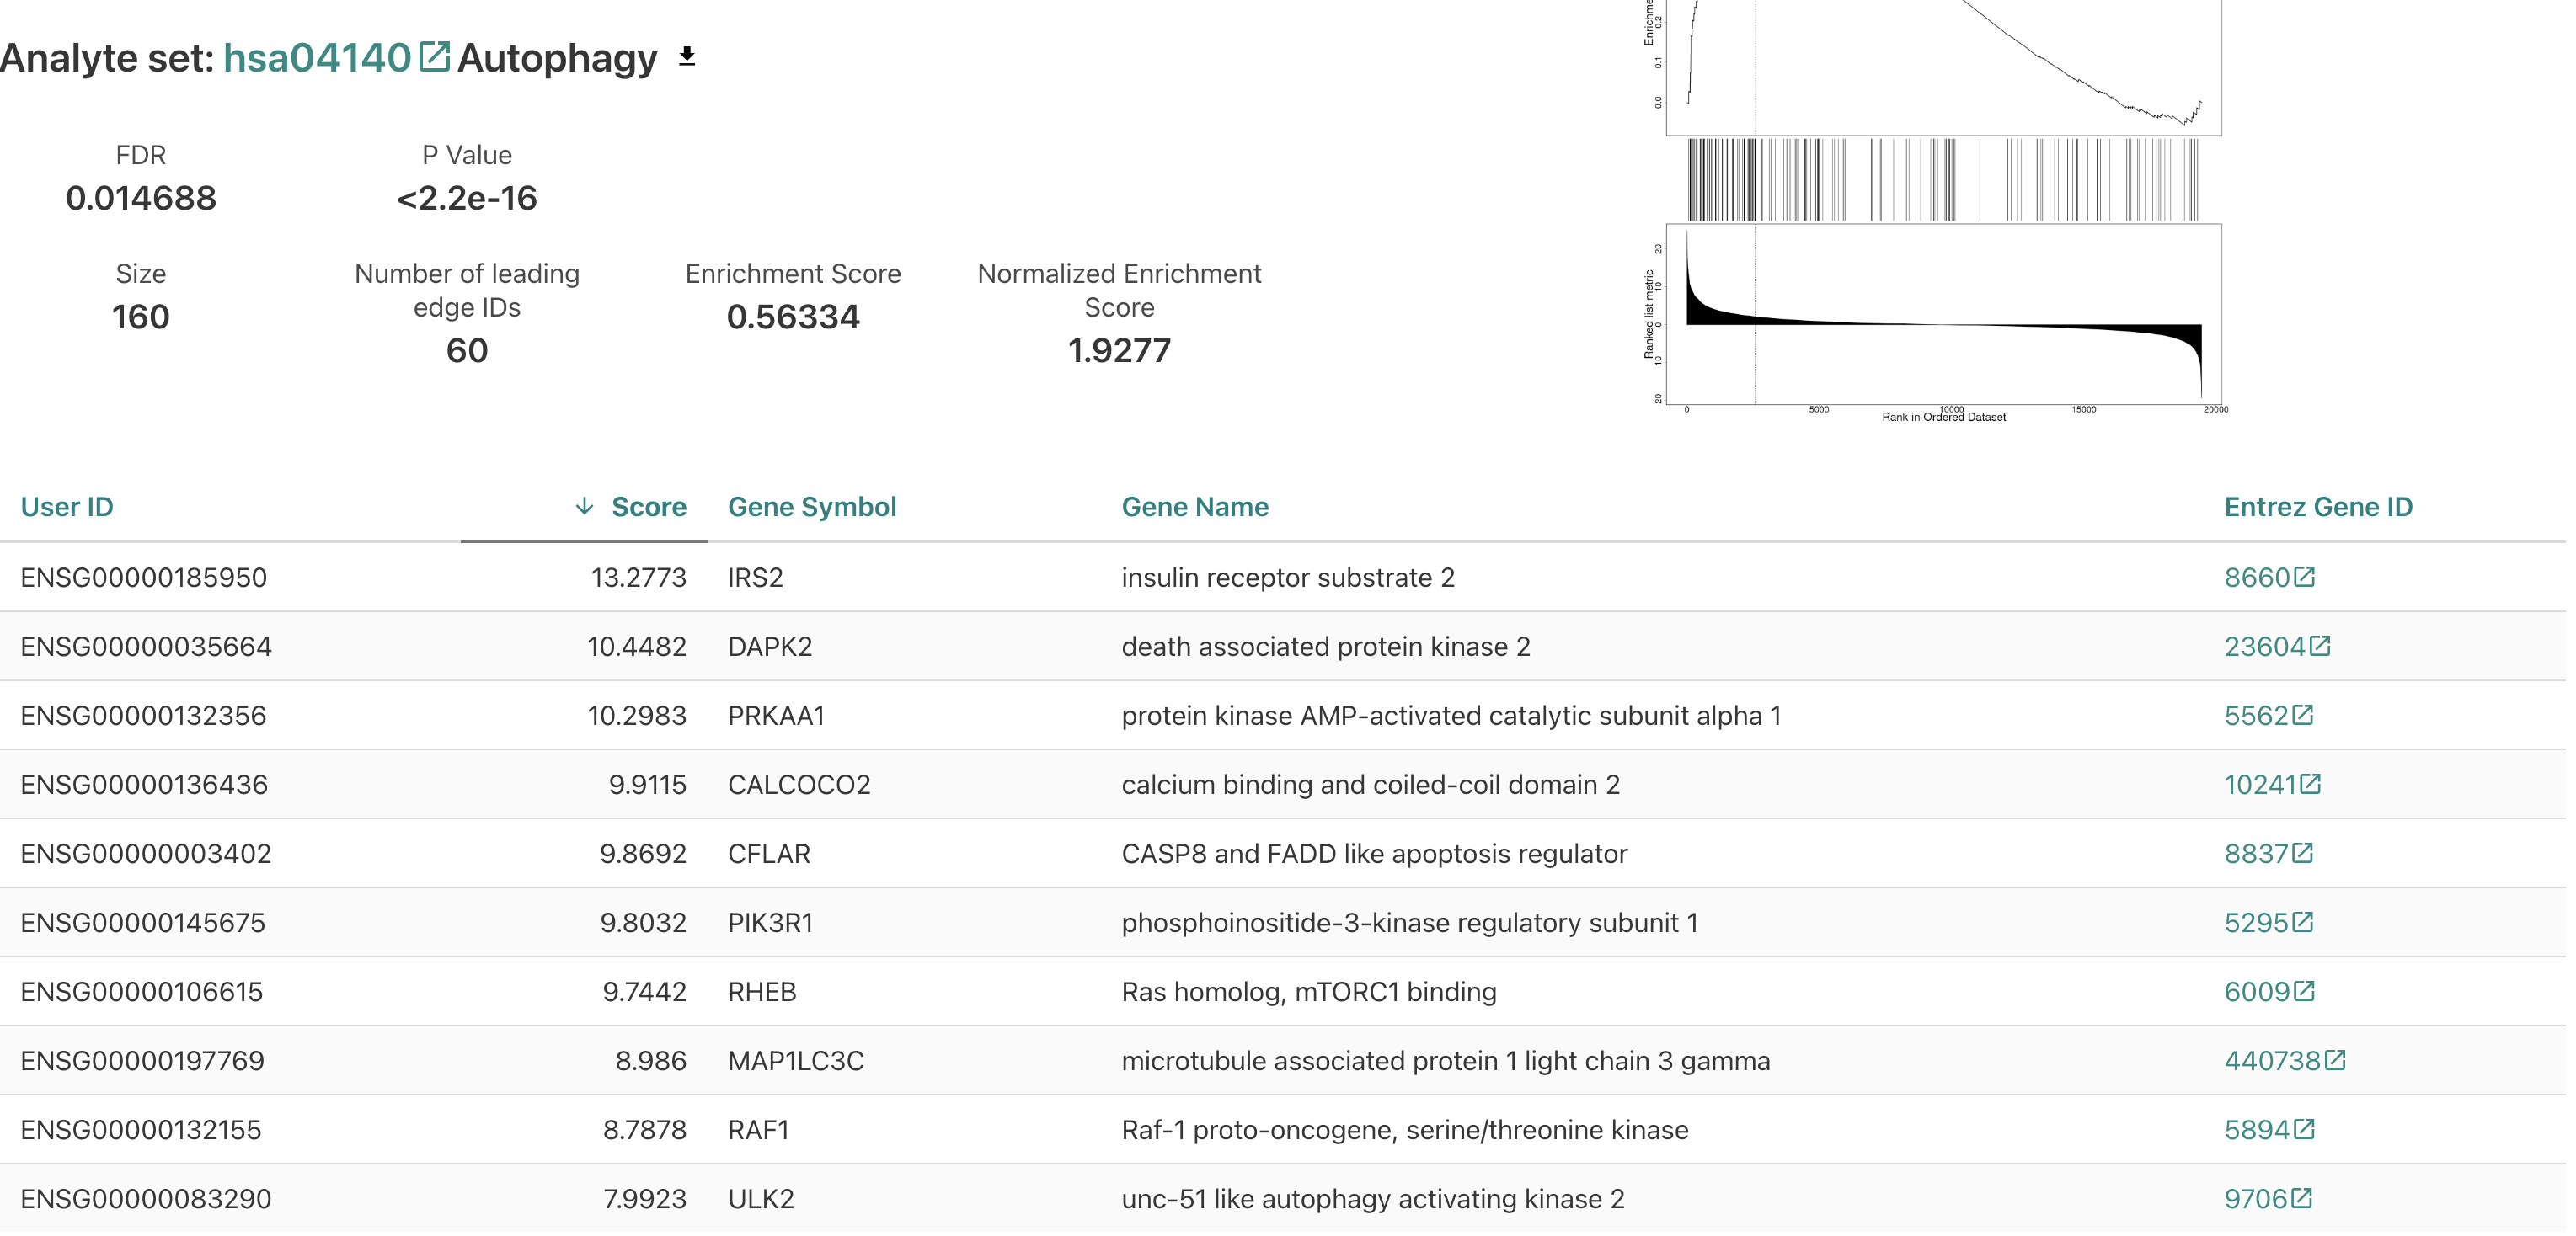Sort table by Score column
Viewport: 2576px width, 1236px height.
pos(648,507)
